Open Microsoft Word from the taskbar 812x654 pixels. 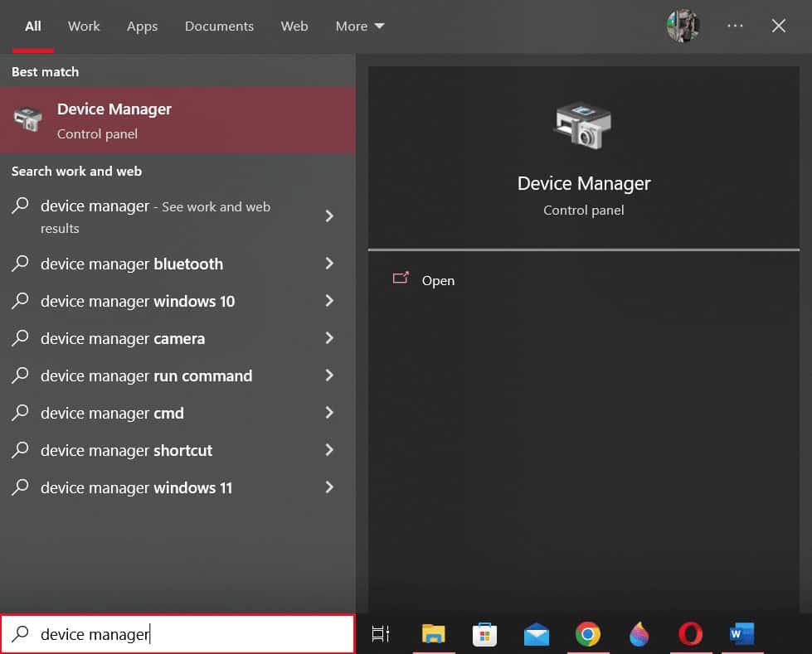coord(741,634)
